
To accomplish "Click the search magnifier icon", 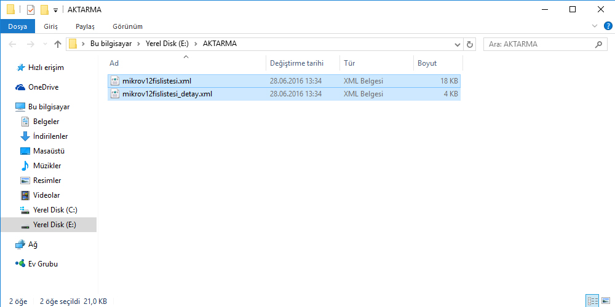I will 598,44.
